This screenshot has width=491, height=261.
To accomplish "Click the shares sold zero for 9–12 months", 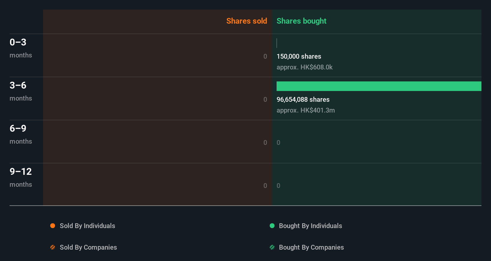I will click(x=265, y=186).
